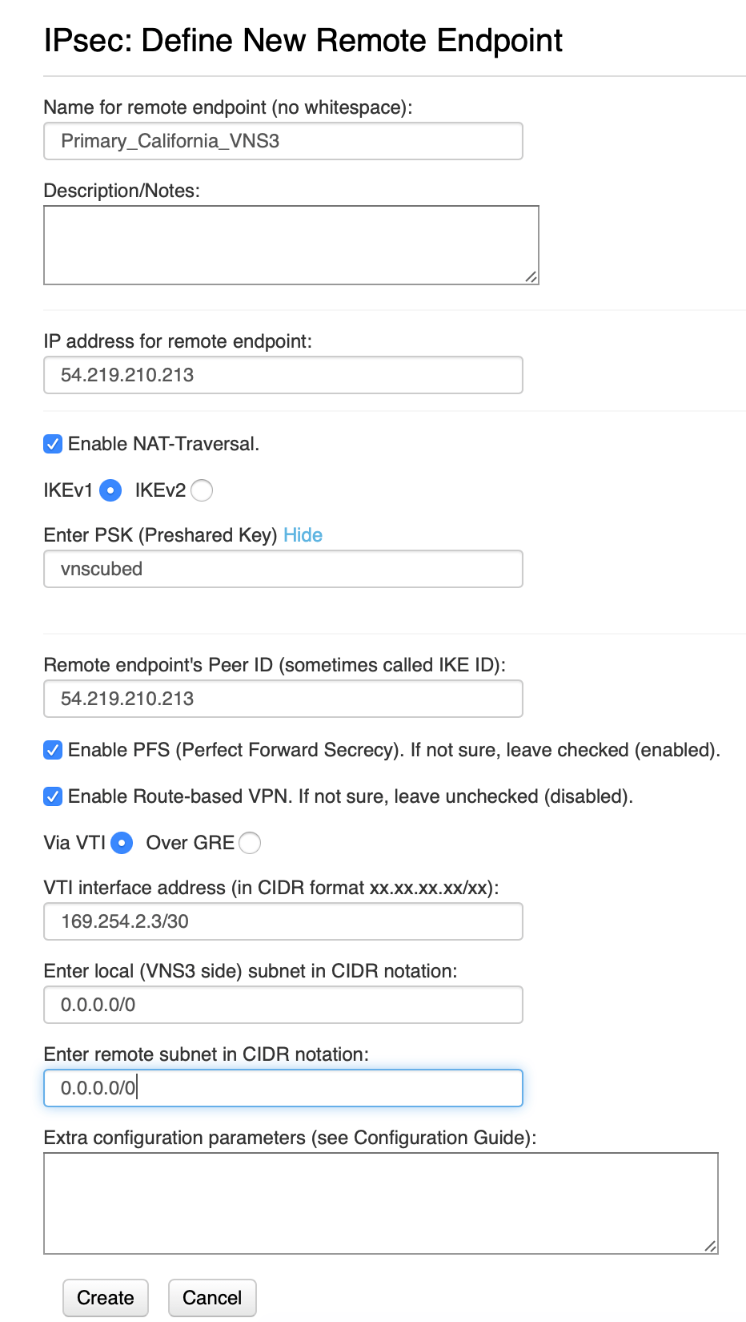Switch routing to Over GRE
This screenshot has height=1322, width=746.
pos(250,843)
